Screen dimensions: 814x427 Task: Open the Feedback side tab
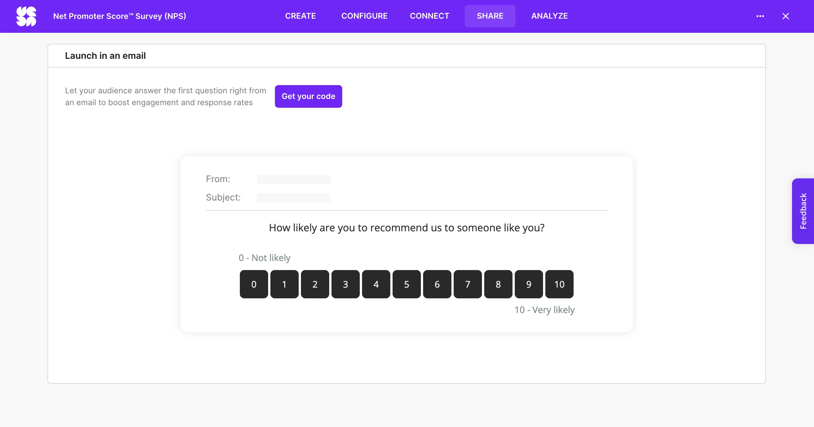803,211
